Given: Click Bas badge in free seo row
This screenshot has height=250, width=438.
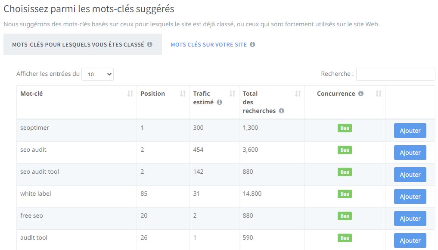Looking at the screenshot, I should click(x=345, y=216).
